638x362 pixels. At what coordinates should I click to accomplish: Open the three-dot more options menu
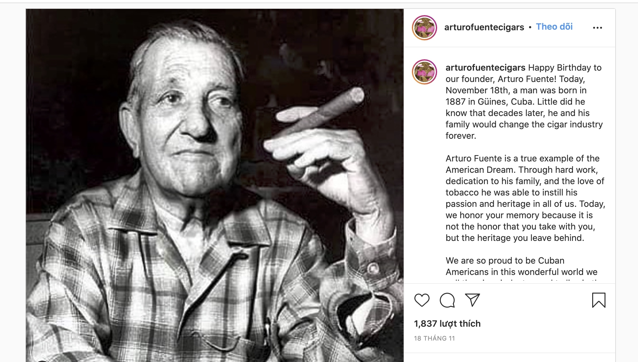point(597,28)
